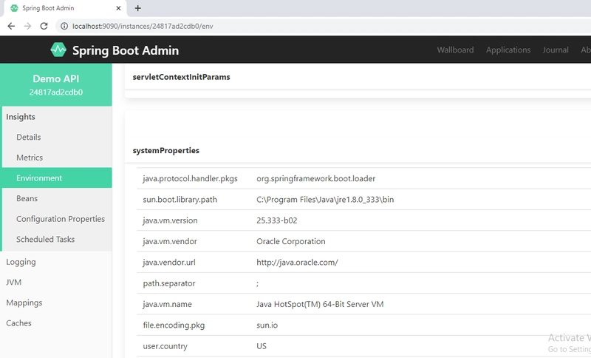This screenshot has height=358, width=591.
Task: Click the US value for user.country
Action: (x=262, y=346)
